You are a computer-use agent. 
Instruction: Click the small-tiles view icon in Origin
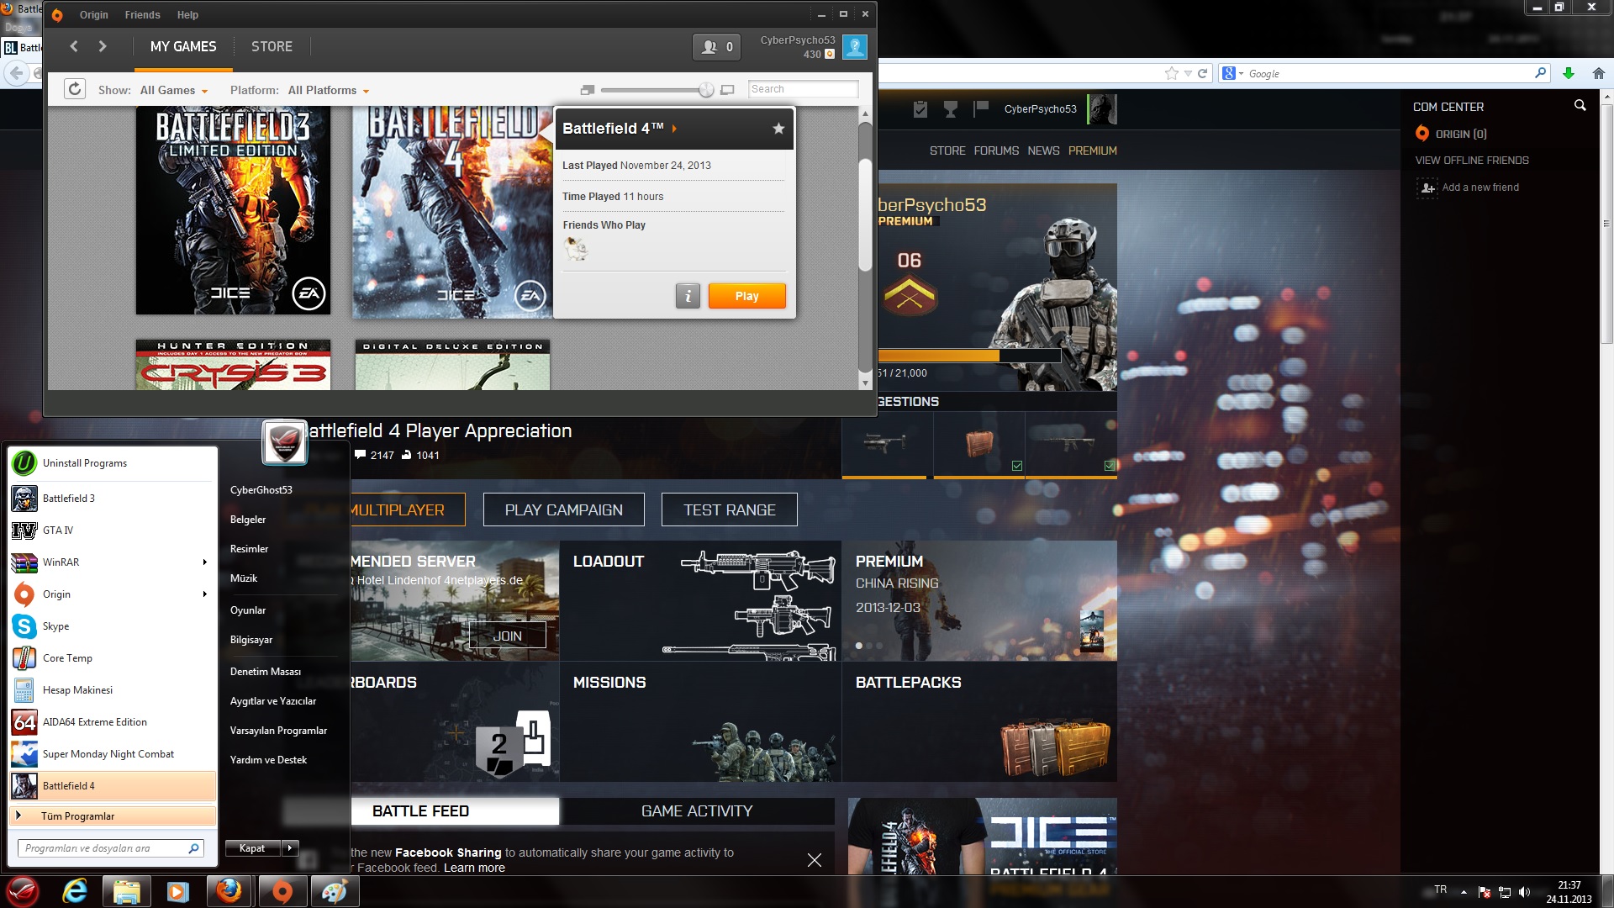588,90
